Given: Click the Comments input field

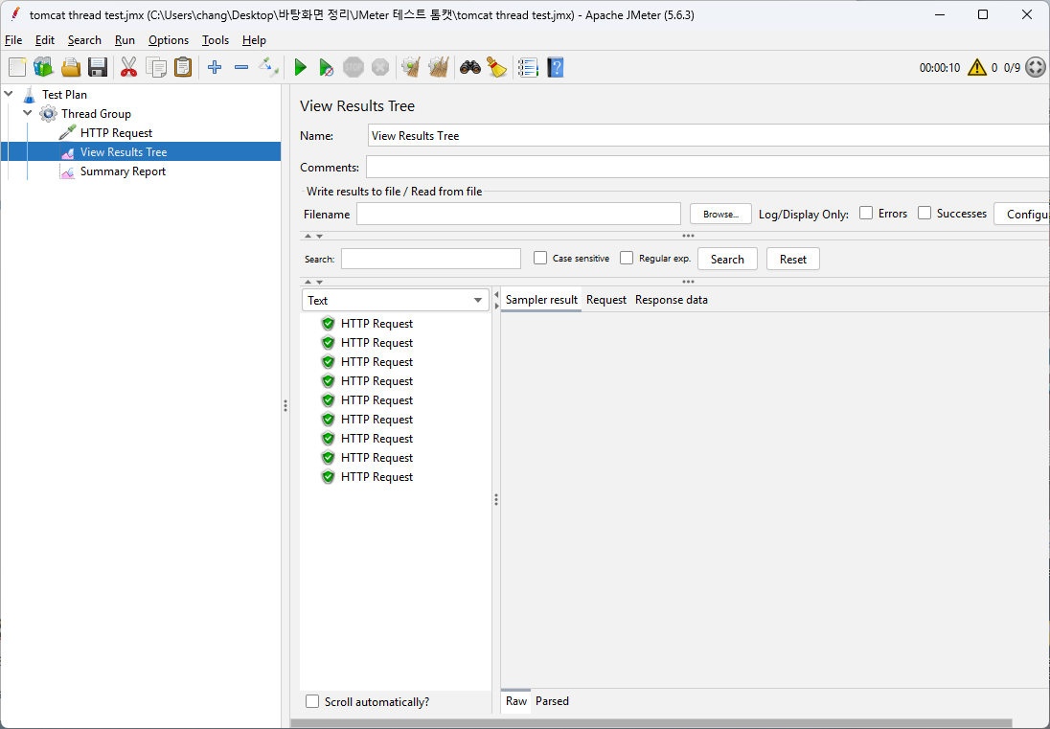Looking at the screenshot, I should [707, 167].
